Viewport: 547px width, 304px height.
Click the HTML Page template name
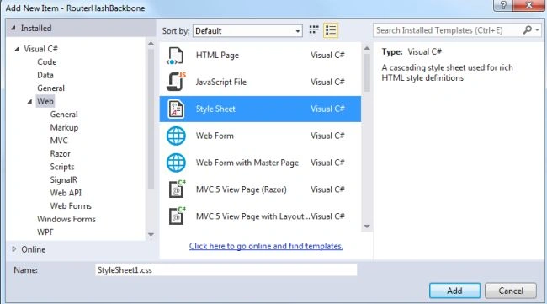pyautogui.click(x=217, y=55)
